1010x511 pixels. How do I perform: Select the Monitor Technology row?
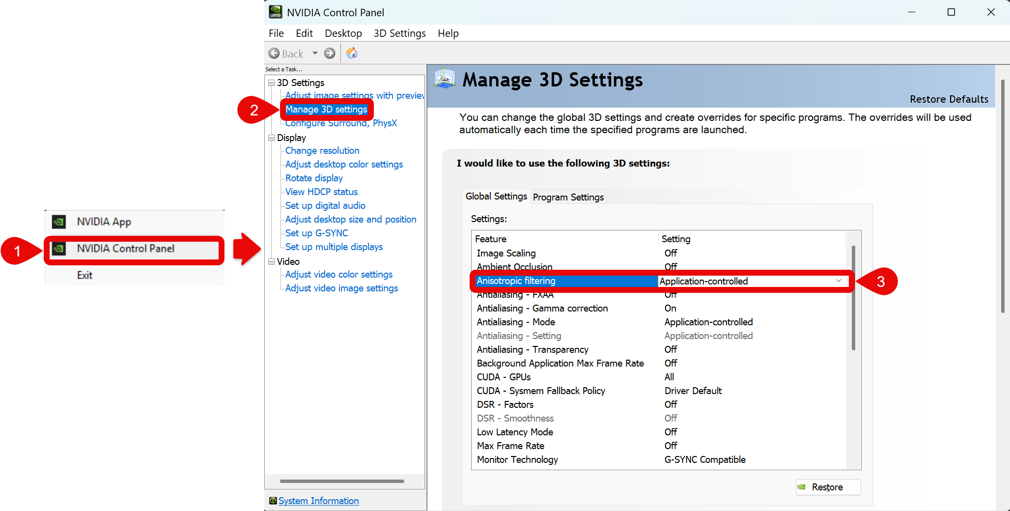(x=659, y=459)
